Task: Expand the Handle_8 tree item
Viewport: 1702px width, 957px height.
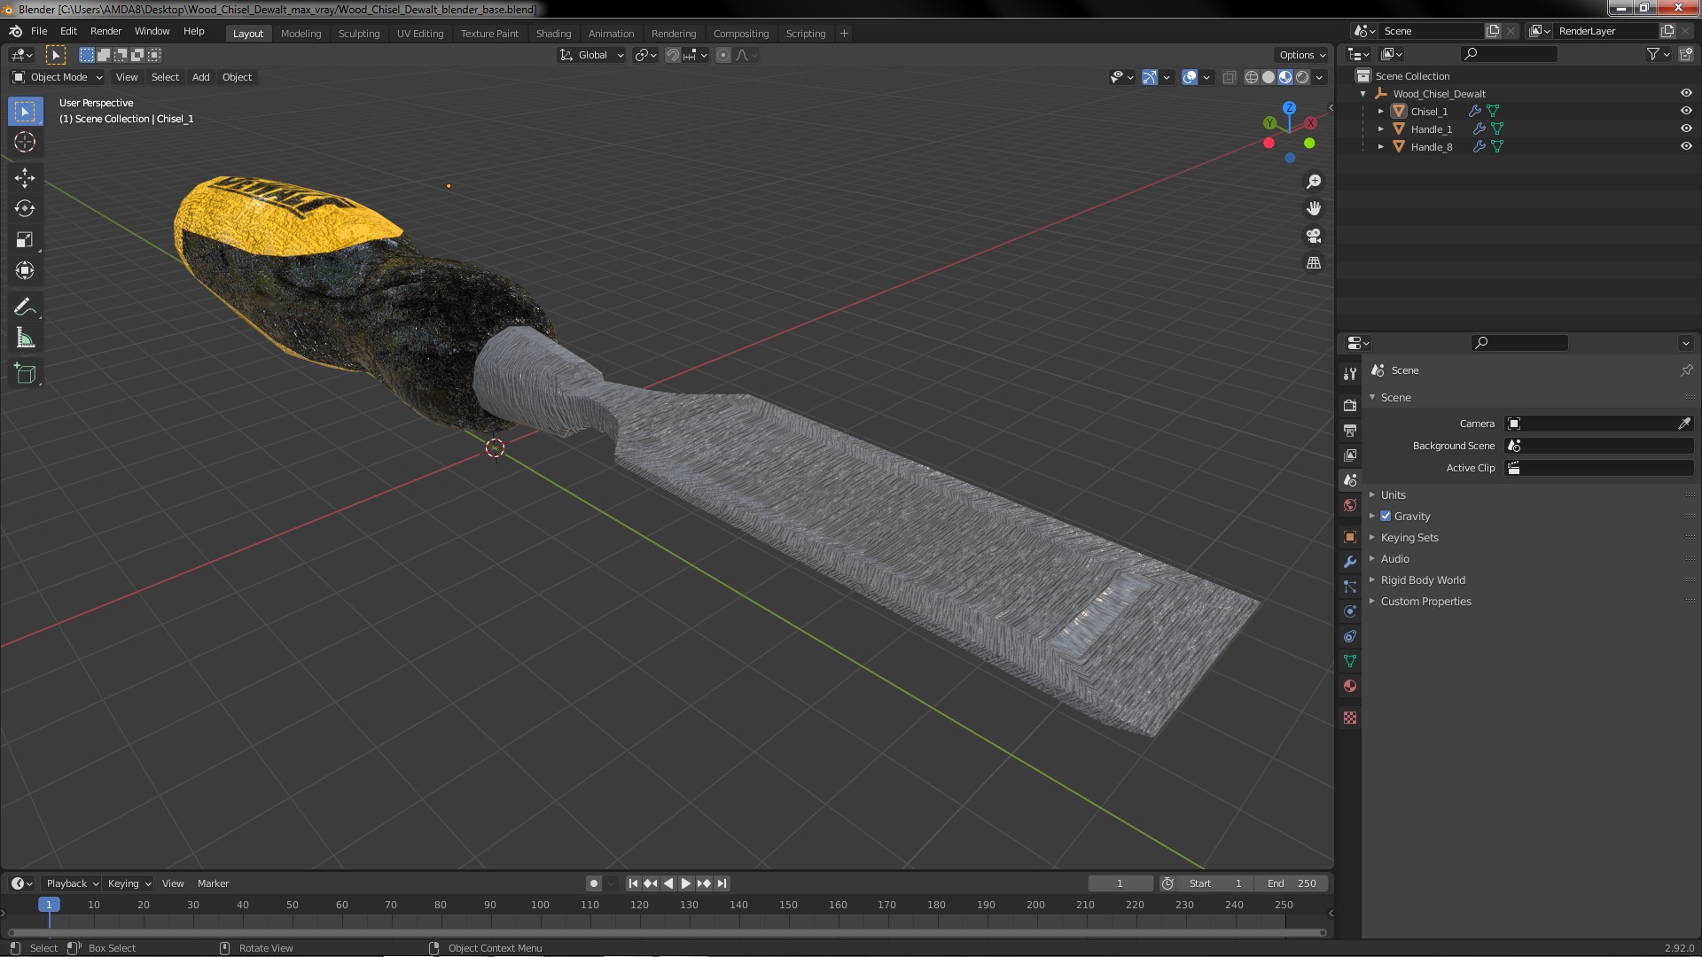Action: coord(1381,147)
